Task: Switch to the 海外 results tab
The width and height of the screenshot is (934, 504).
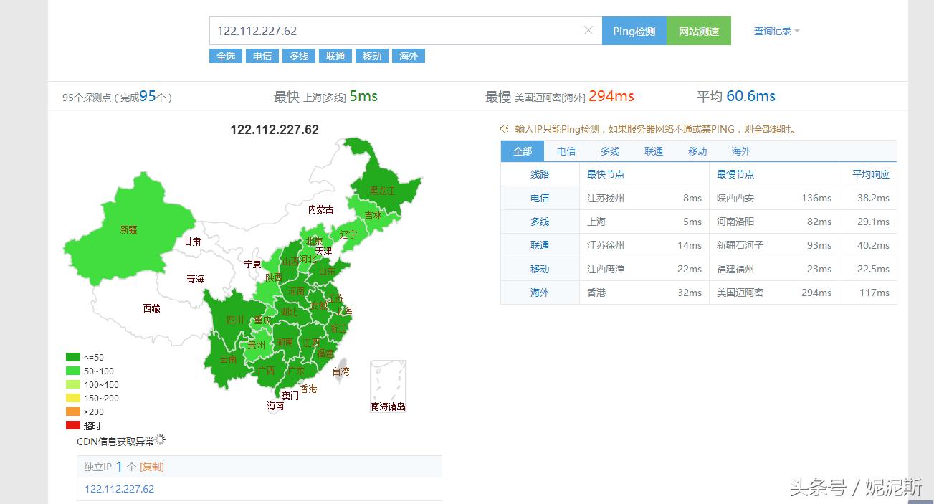Action: point(740,151)
